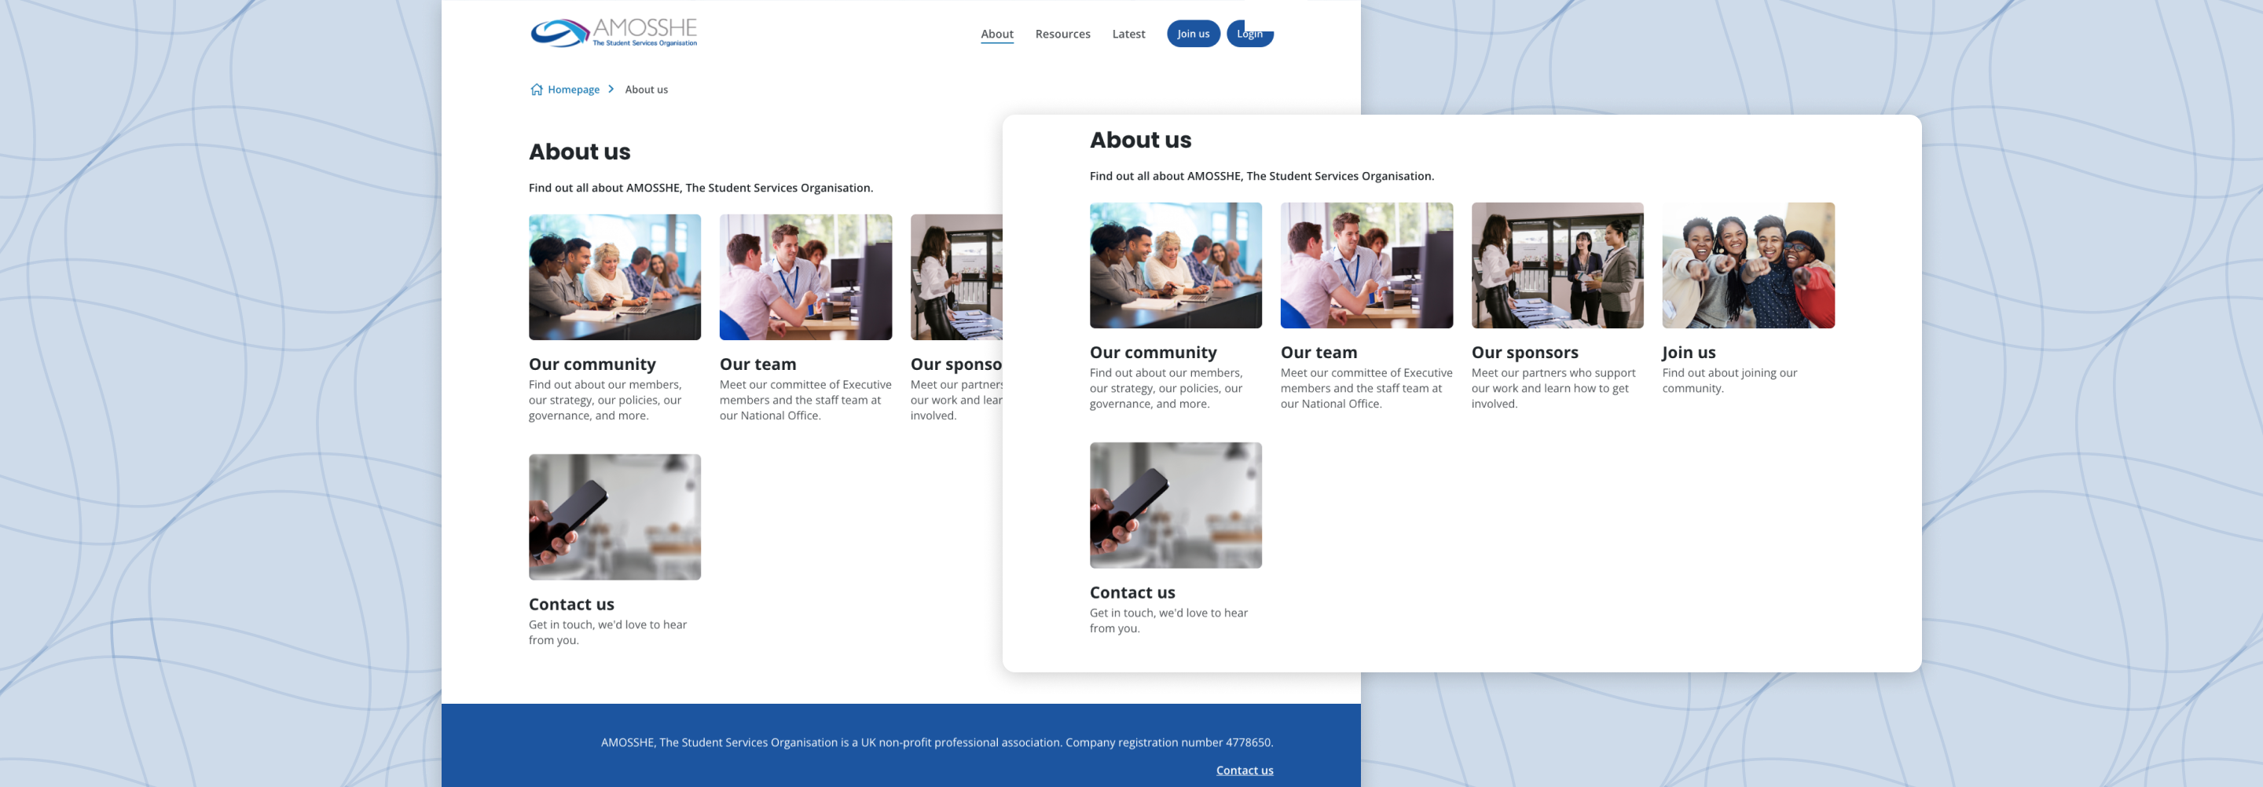
Task: Open the Our community card
Action: (1152, 351)
